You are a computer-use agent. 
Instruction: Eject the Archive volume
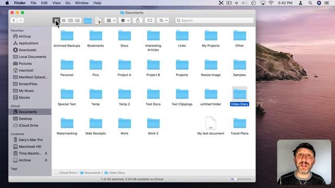46,160
